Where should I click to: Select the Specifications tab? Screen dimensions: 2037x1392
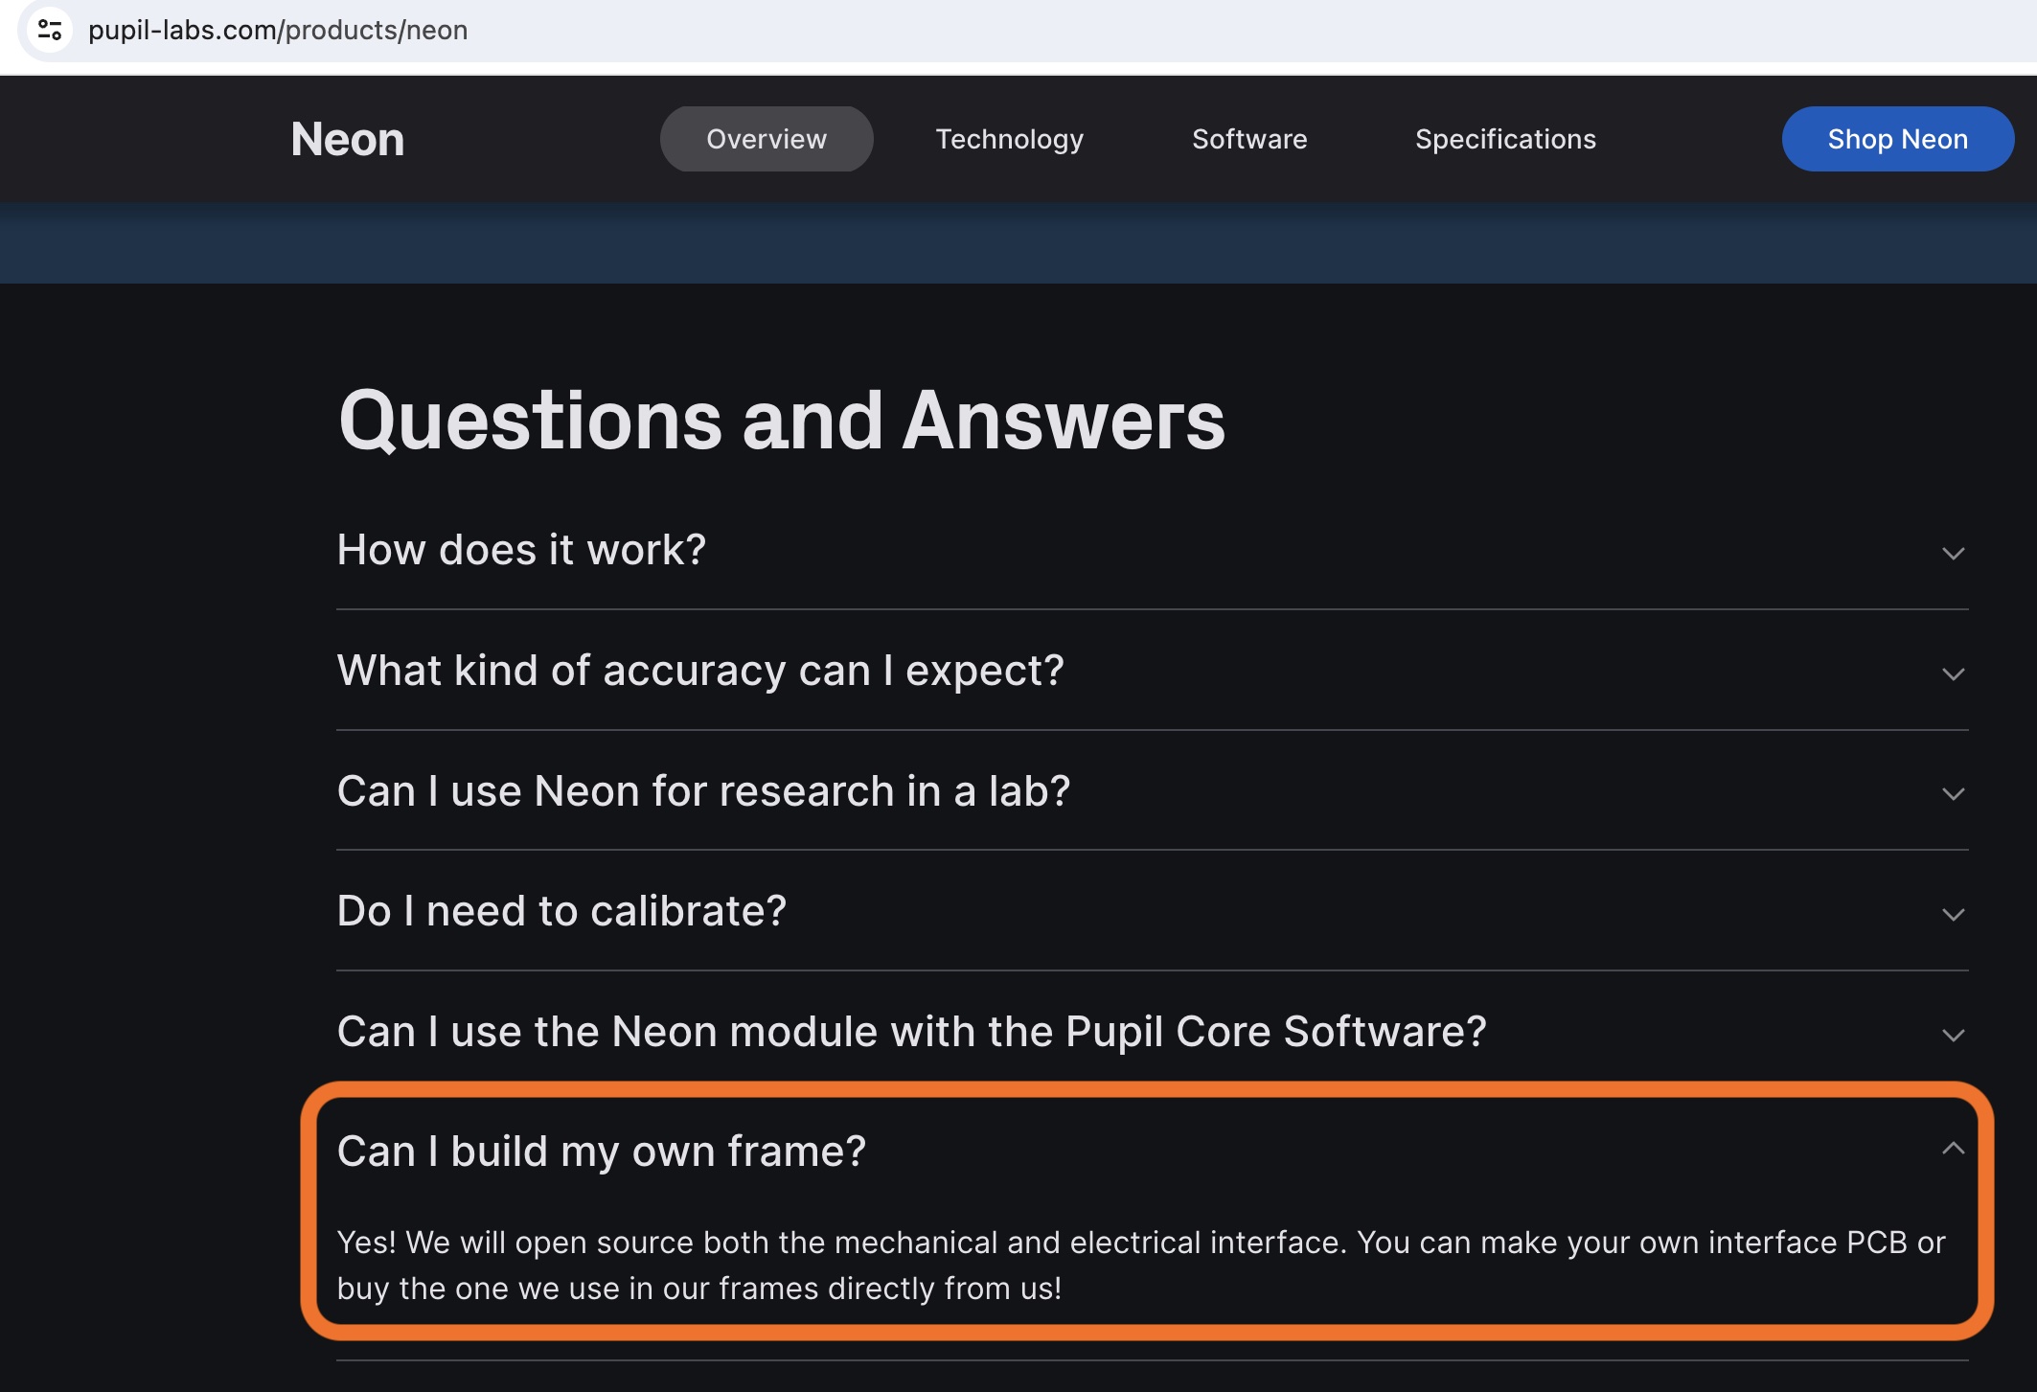pyautogui.click(x=1505, y=139)
